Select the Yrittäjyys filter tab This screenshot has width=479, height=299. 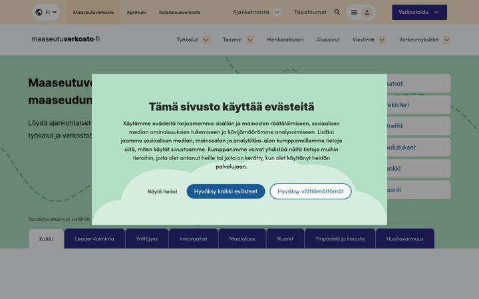pos(147,239)
